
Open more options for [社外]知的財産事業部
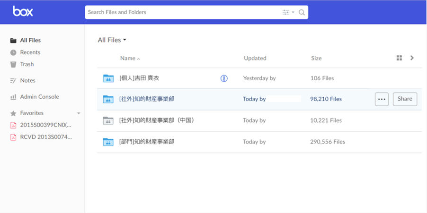pos(382,99)
